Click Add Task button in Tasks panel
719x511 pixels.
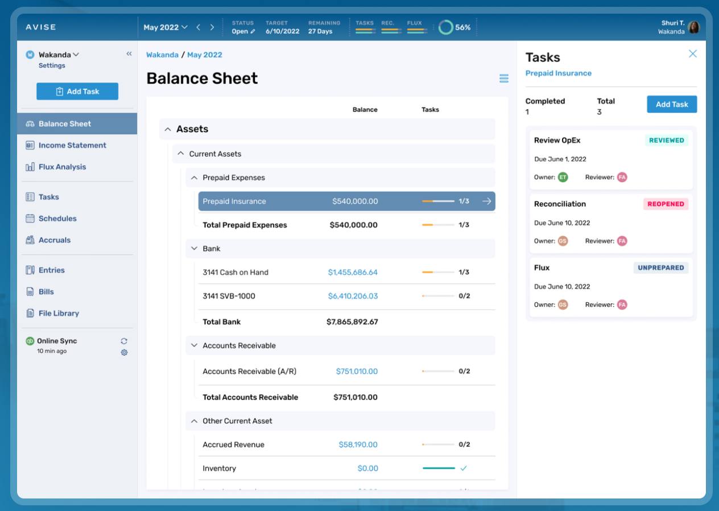[x=671, y=105]
